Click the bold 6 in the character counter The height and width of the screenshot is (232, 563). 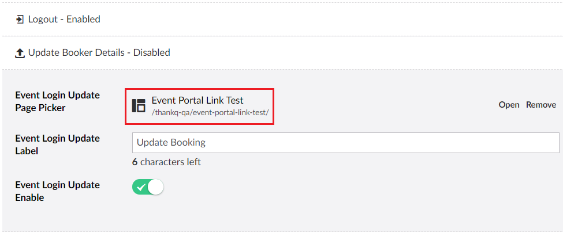(x=135, y=162)
